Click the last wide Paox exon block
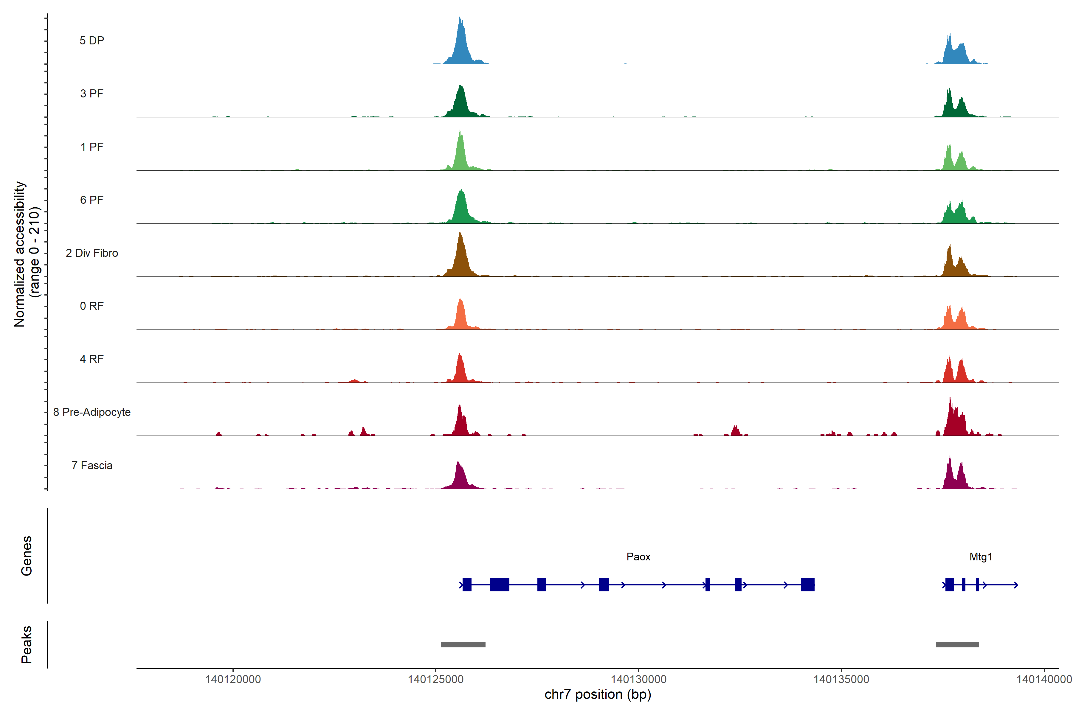The image size is (1073, 715). [807, 585]
